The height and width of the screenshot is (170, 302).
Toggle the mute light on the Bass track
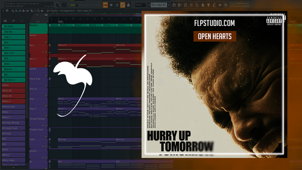(x=46, y=52)
